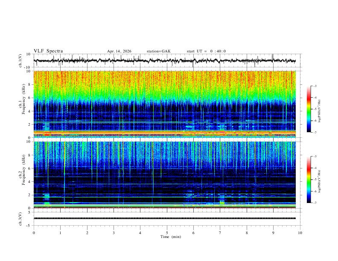Click the "6" kHz tick on ch.2 spectrogram
The image size is (338, 261).
29,168
